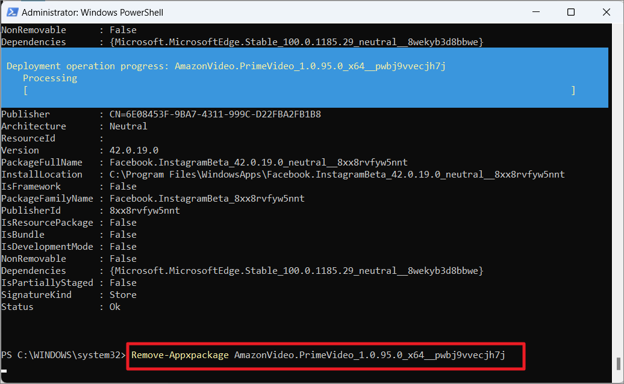
Task: Click the ResourceId label
Action: pos(28,138)
